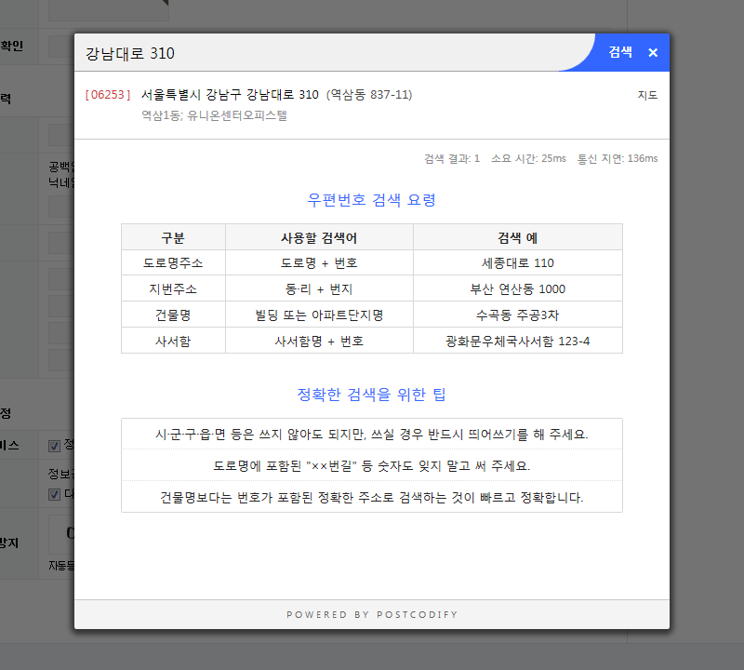Click the 도로명주소 row label
Image resolution: width=744 pixels, height=670 pixels.
point(173,263)
